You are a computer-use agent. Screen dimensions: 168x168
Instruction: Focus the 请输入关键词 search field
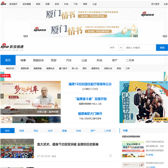click(140, 48)
